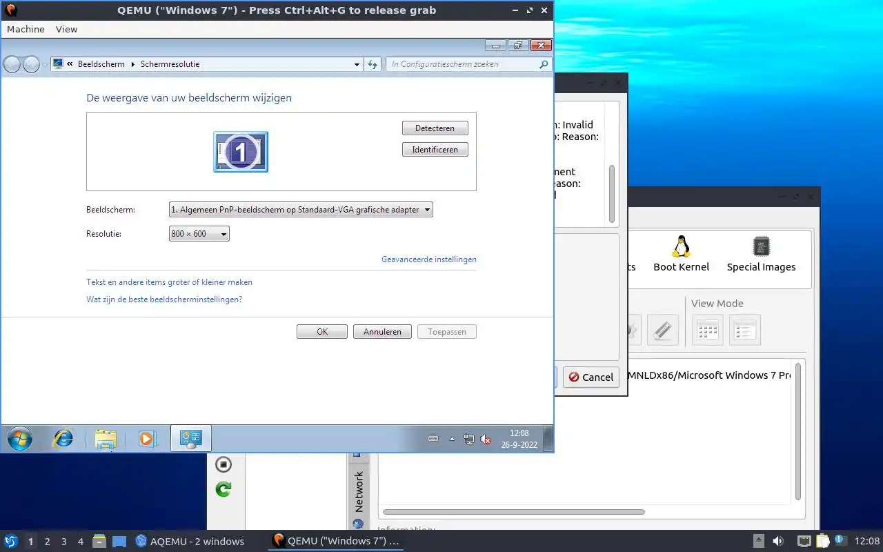Click the on-screen keyboard tray icon in Windows 7
This screenshot has height=552, width=883.
pyautogui.click(x=433, y=438)
